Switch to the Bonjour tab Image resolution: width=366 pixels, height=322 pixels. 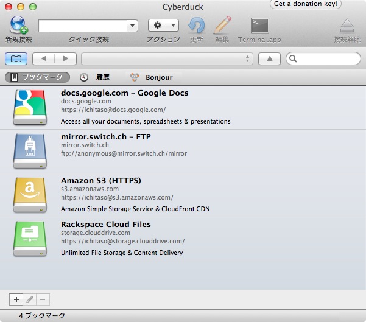click(x=152, y=77)
